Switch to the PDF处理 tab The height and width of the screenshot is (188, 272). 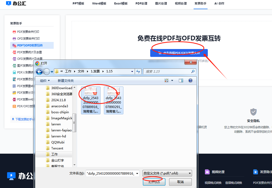tap(141, 3)
